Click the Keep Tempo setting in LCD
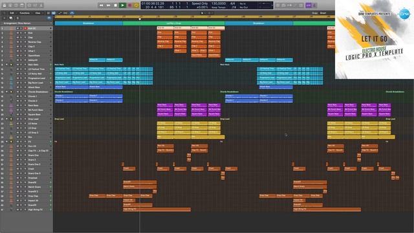This screenshot has height=233, width=414. [x=219, y=7]
